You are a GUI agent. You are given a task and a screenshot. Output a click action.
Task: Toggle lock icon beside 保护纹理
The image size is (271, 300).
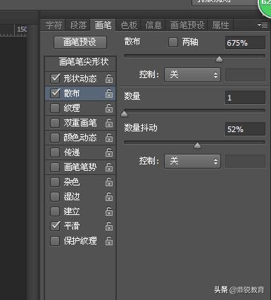[109, 241]
